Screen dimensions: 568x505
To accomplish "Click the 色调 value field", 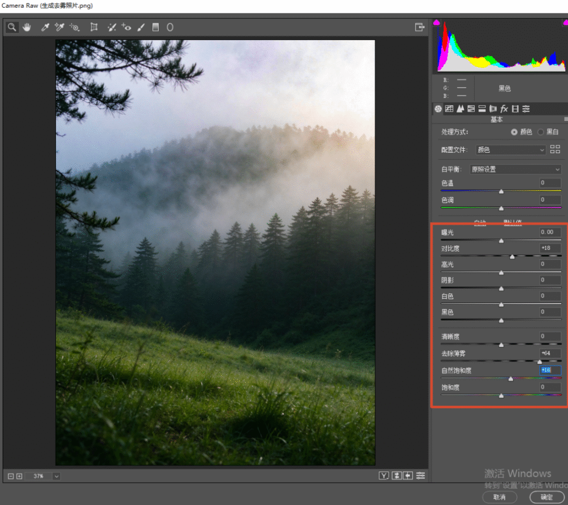I will point(550,200).
